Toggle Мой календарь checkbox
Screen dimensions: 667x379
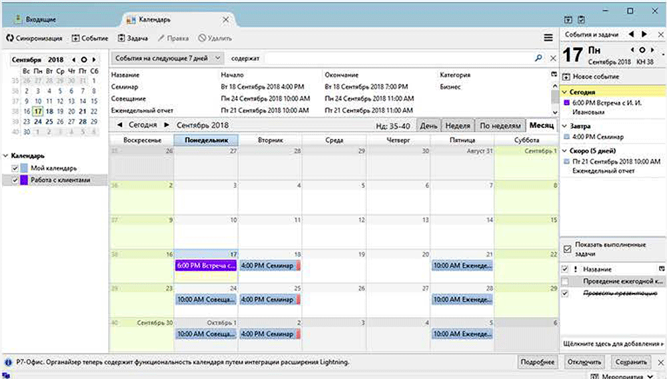15,168
